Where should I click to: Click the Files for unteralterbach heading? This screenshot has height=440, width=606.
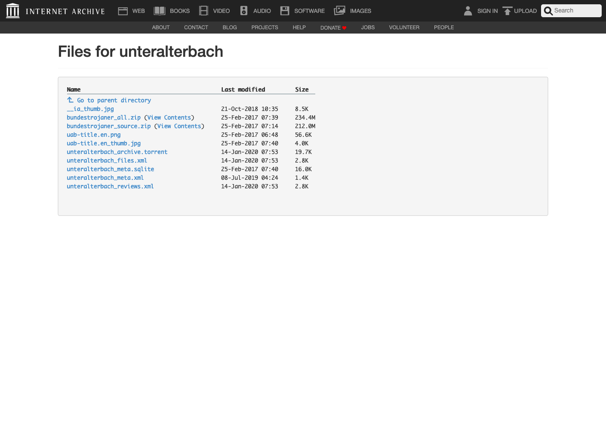(x=141, y=52)
